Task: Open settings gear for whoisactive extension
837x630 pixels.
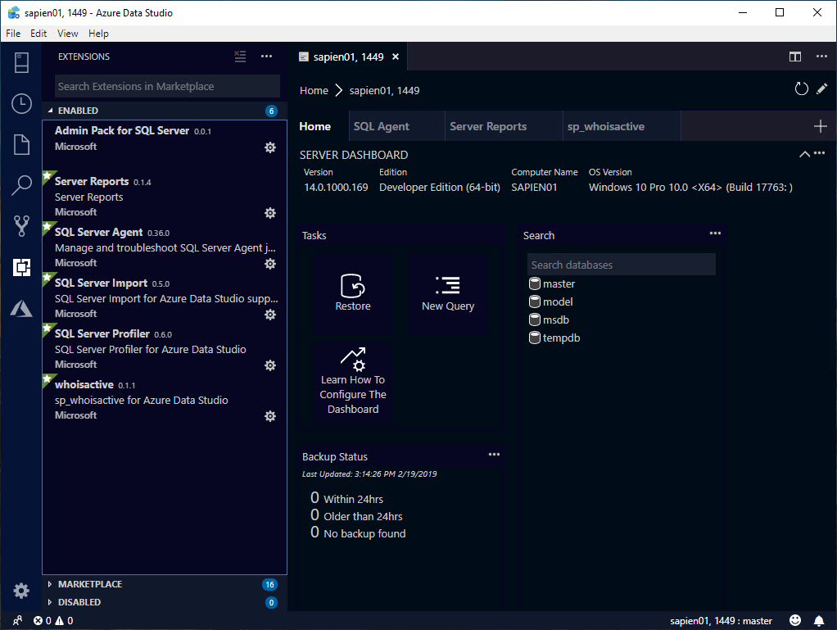Action: click(x=270, y=416)
